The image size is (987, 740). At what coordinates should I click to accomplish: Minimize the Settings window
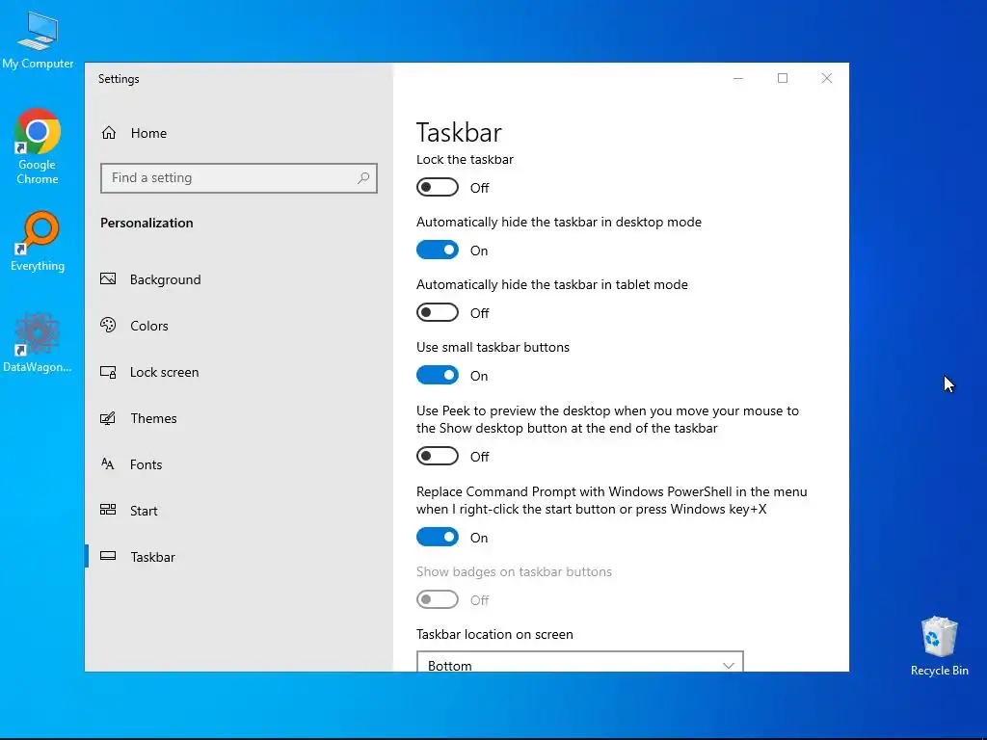pyautogui.click(x=738, y=78)
